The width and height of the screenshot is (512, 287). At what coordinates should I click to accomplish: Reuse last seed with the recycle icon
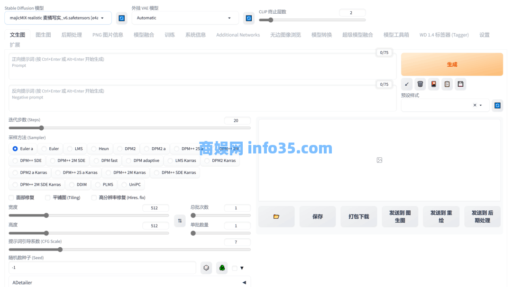point(222,268)
